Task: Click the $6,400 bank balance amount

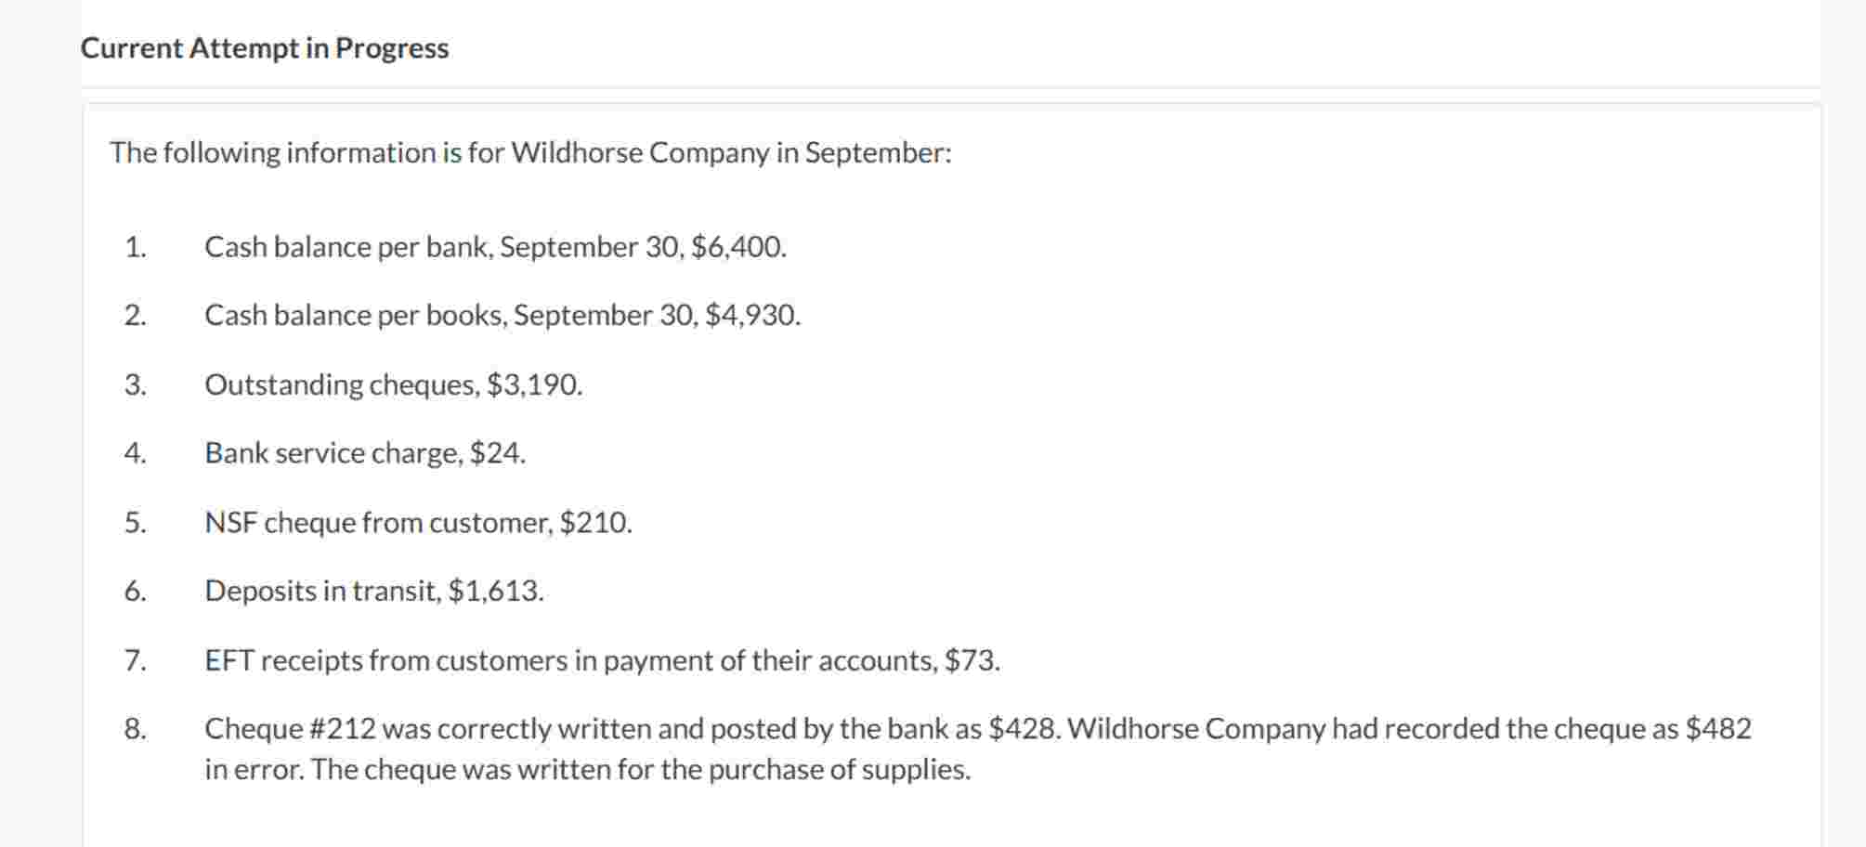Action: tap(738, 247)
